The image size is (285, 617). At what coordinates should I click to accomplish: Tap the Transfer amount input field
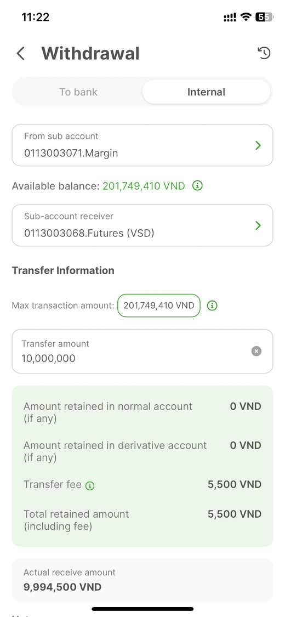tap(142, 352)
